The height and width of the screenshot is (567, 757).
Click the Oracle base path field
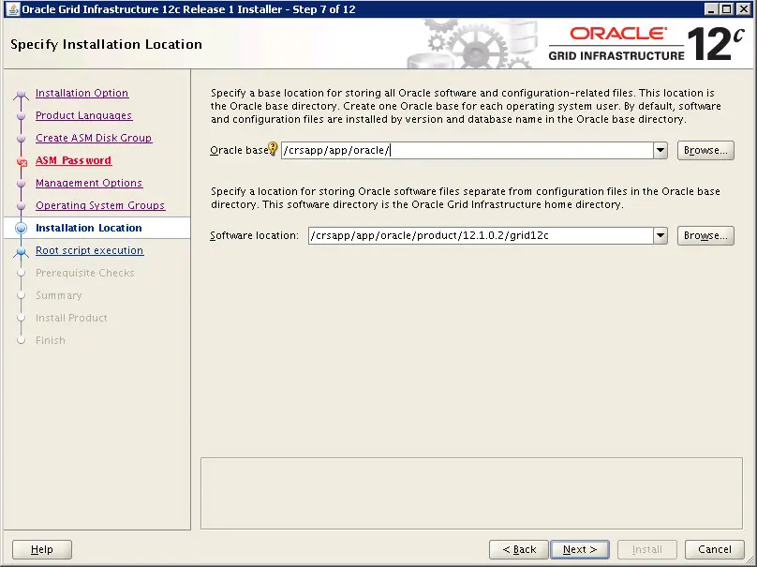click(468, 150)
